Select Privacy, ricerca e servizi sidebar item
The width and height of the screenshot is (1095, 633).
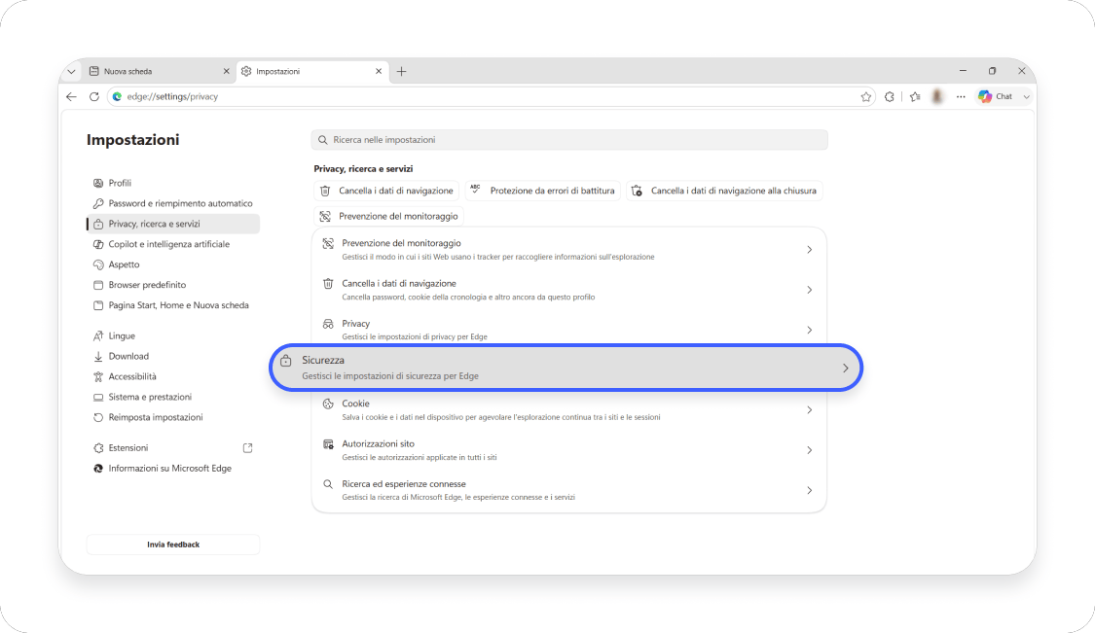pos(172,224)
